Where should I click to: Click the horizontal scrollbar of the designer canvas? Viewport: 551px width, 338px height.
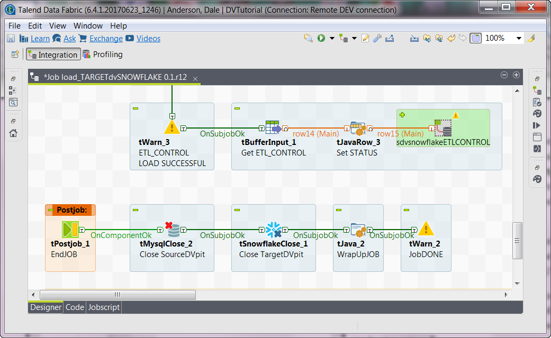[x=118, y=295]
